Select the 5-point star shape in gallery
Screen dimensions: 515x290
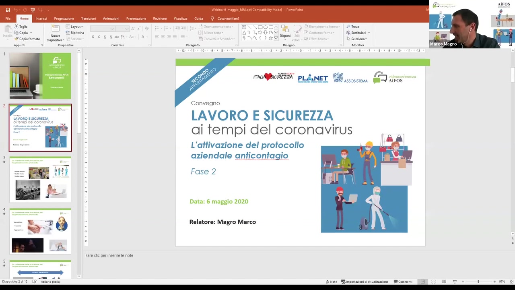[271, 38]
